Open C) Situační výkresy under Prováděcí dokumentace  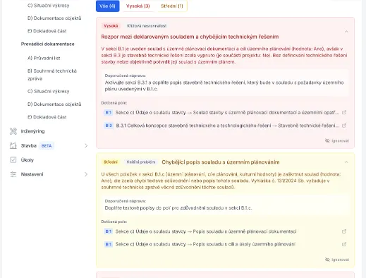(49, 91)
